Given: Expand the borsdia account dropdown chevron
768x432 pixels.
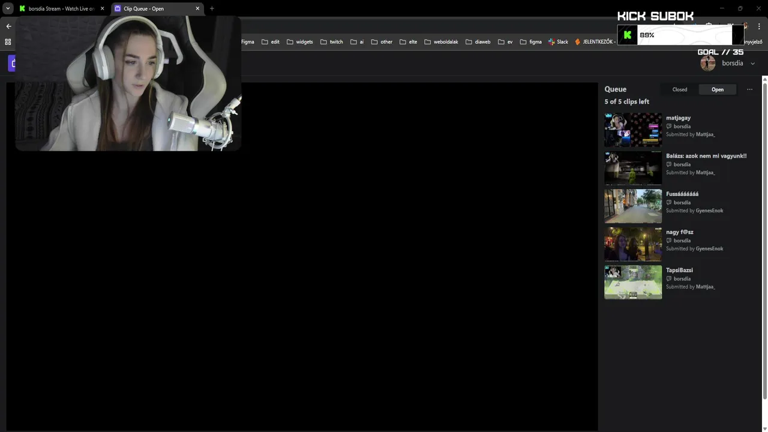Looking at the screenshot, I should click(753, 64).
